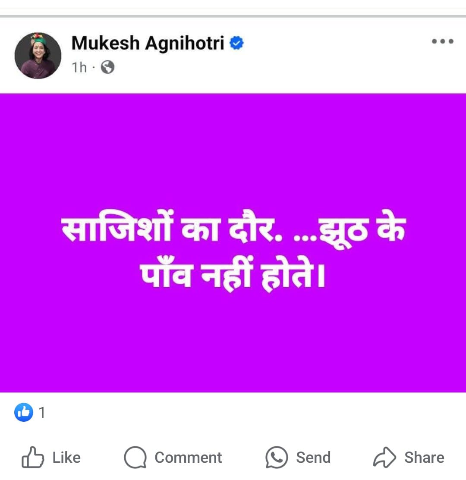
Task: Open Mukesh Agnihotri's profile picture
Action: (x=38, y=55)
